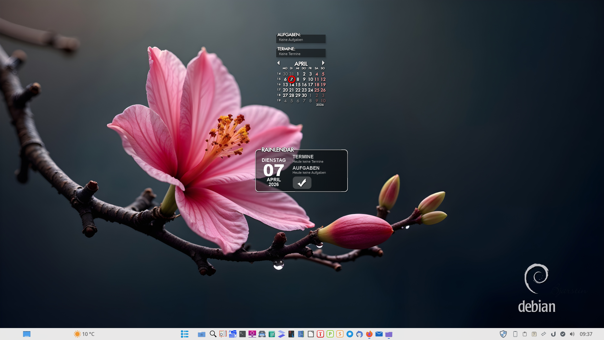Select April 15 in the calendar
604x340 pixels.
coord(298,85)
